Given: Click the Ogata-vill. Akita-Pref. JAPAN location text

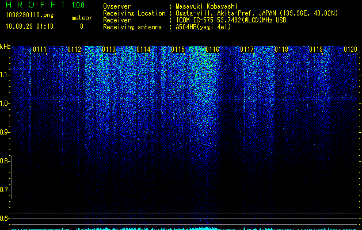Looking at the screenshot, I should point(257,13).
